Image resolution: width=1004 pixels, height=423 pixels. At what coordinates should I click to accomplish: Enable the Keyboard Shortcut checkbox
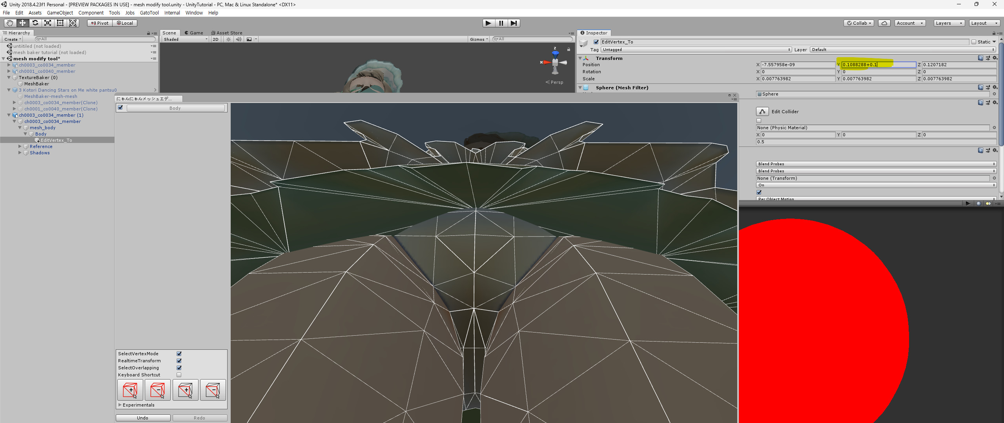pos(179,375)
